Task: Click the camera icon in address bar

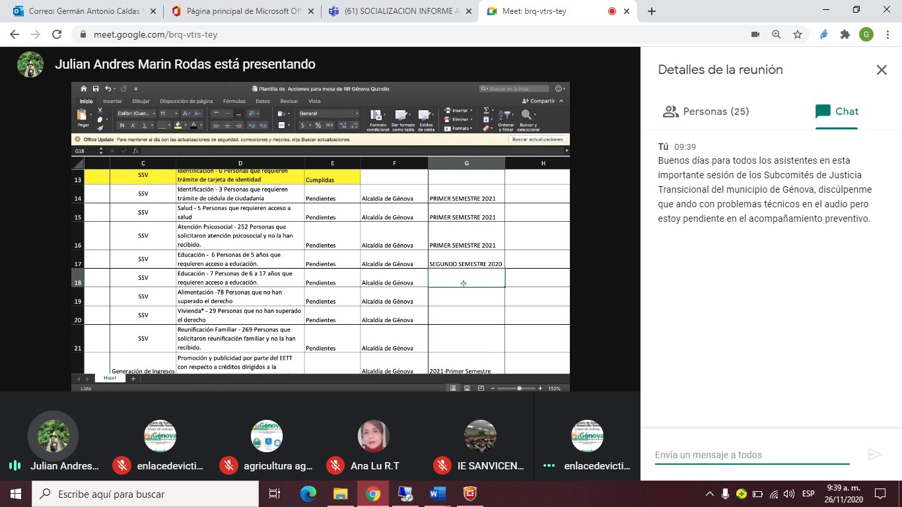Action: click(x=755, y=35)
